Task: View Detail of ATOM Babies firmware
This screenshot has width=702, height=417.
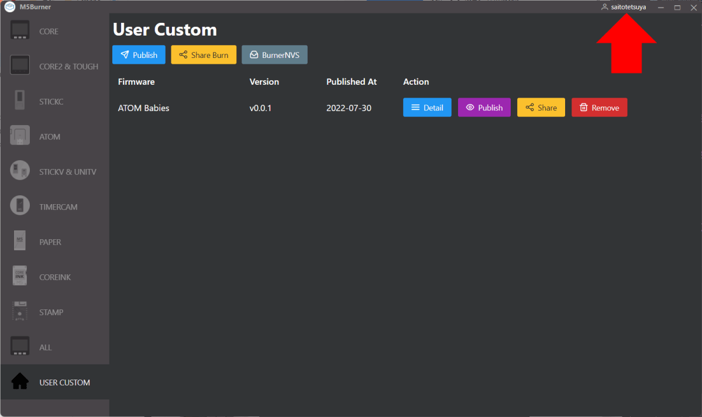Action: tap(427, 108)
